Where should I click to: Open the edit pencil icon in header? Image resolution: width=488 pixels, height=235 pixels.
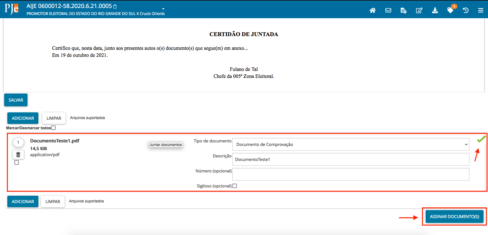(x=419, y=10)
